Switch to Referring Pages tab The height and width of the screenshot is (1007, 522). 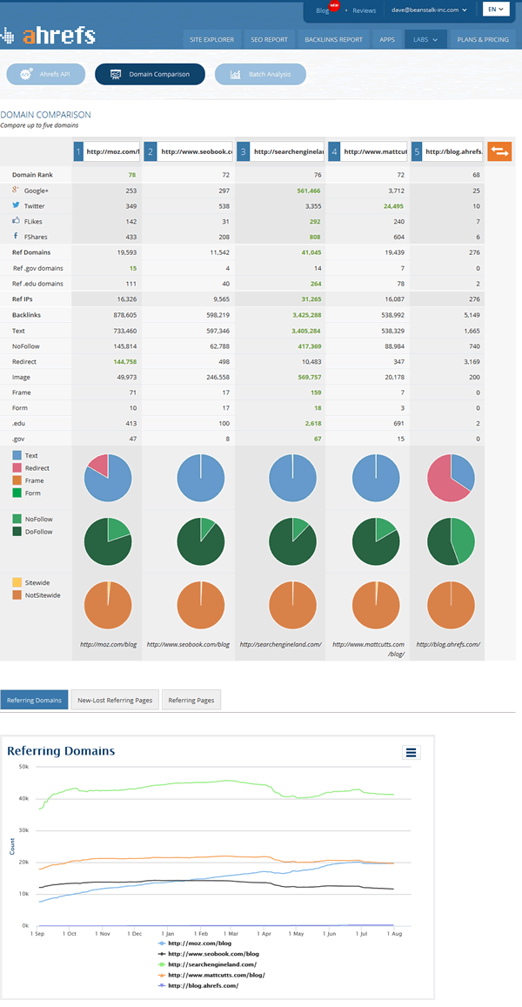click(x=191, y=700)
